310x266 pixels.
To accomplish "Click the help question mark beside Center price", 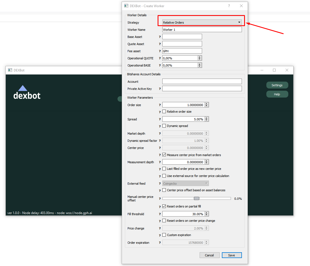I will [160, 148].
